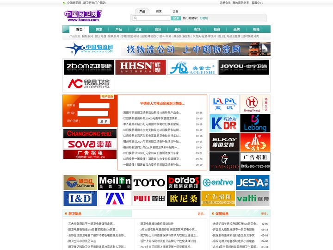Open 我的商务助手 link

coord(240,3)
